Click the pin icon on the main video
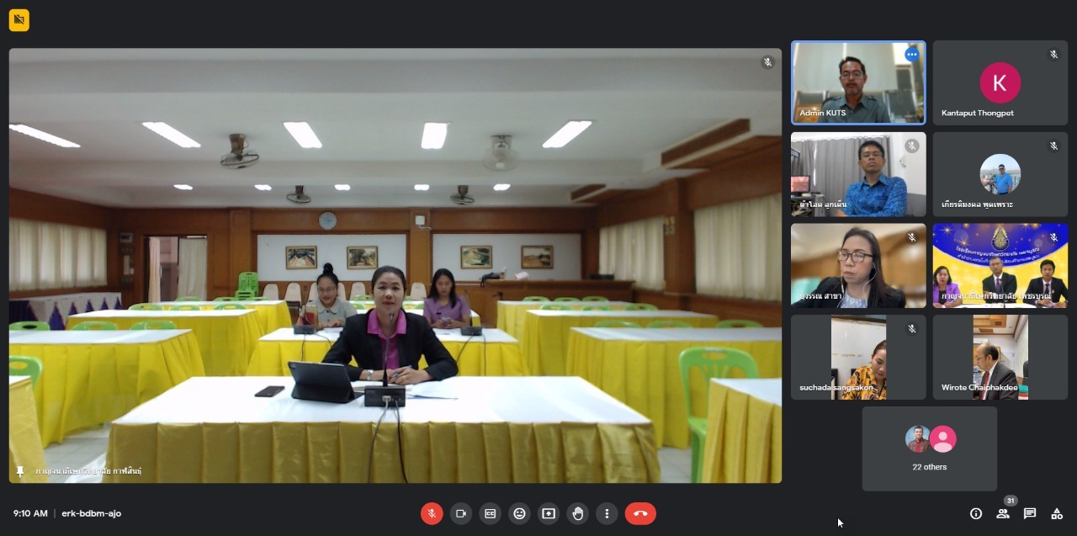Screen dimensions: 1077x536 pos(20,471)
